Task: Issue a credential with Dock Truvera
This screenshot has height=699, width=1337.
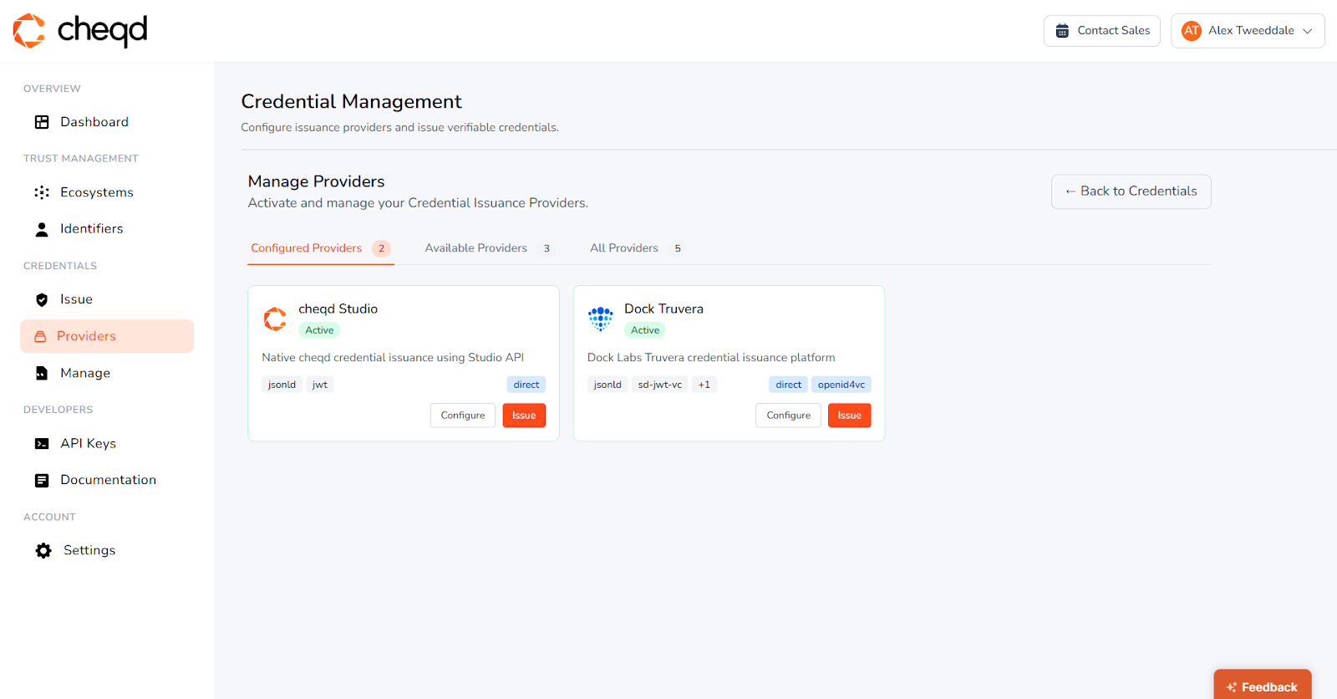Action: pyautogui.click(x=849, y=416)
